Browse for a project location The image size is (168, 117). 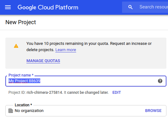[x=153, y=111]
